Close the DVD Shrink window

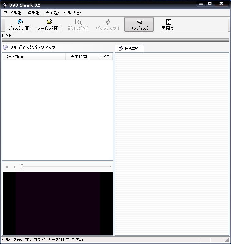[x=221, y=4]
